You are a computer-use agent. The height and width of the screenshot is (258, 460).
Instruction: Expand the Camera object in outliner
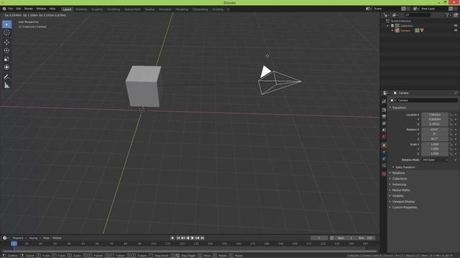tap(392, 30)
